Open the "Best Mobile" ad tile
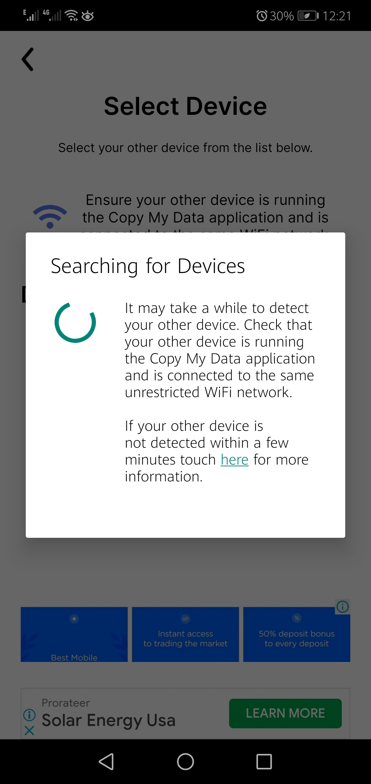The height and width of the screenshot is (784, 371). [74, 634]
